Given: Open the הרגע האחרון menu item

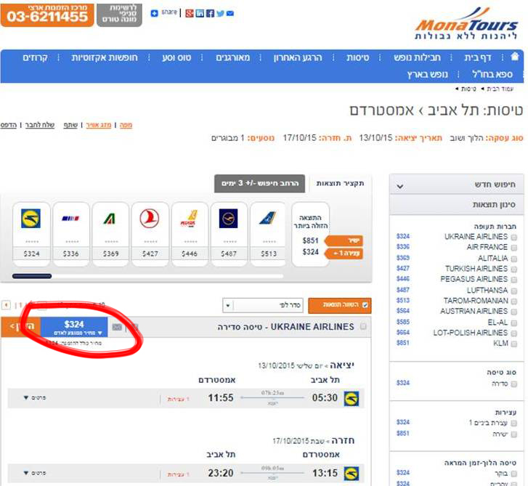Looking at the screenshot, I should tap(298, 57).
